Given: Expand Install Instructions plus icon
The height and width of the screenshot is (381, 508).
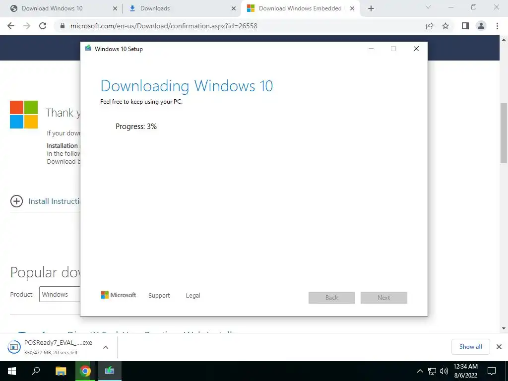Looking at the screenshot, I should click(x=16, y=201).
